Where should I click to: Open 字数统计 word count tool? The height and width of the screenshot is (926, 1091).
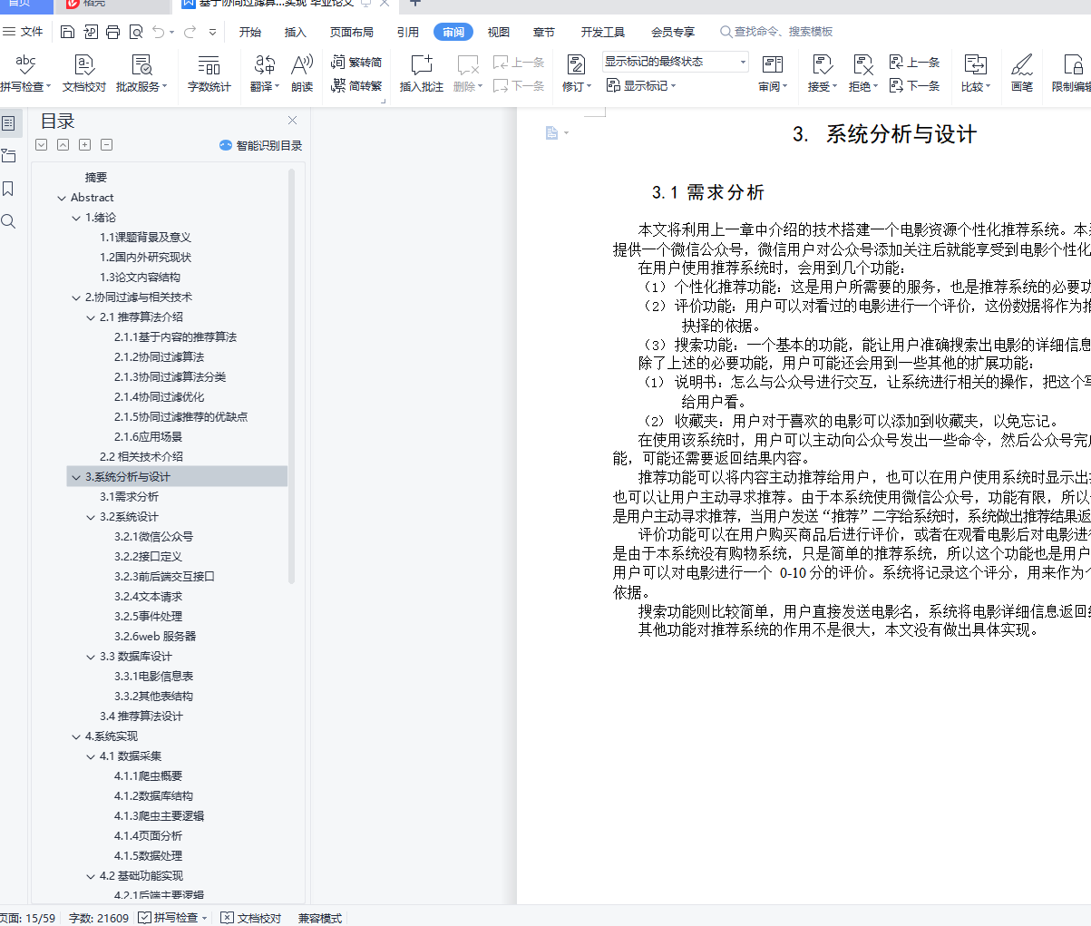[x=209, y=73]
